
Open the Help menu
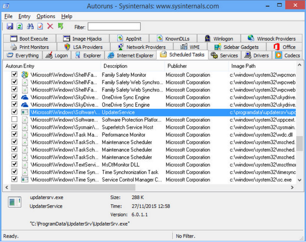(x=67, y=16)
